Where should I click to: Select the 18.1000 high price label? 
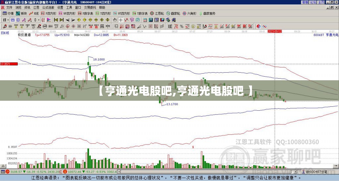[x=99, y=59]
